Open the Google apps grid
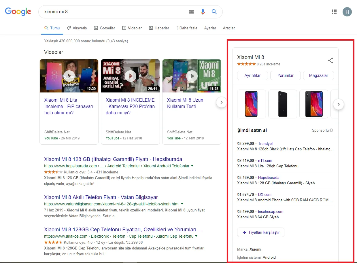Viewport: 357px width, 263px height. click(334, 12)
